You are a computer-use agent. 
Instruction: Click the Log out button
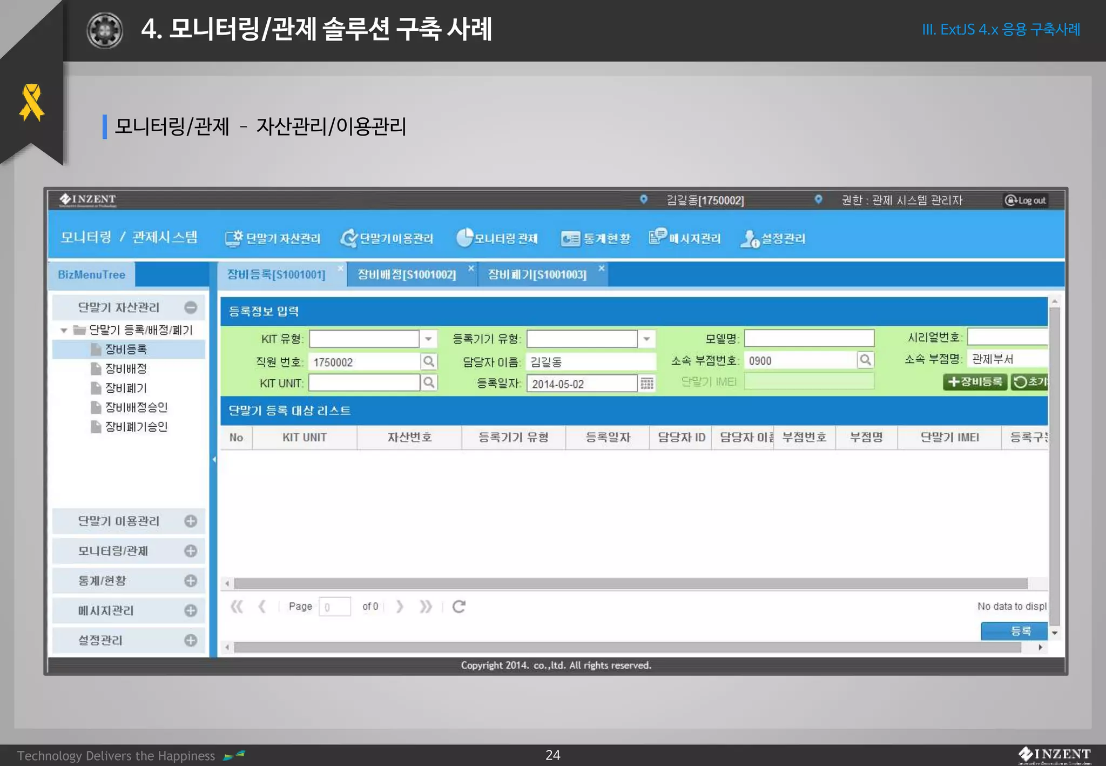pos(1026,200)
